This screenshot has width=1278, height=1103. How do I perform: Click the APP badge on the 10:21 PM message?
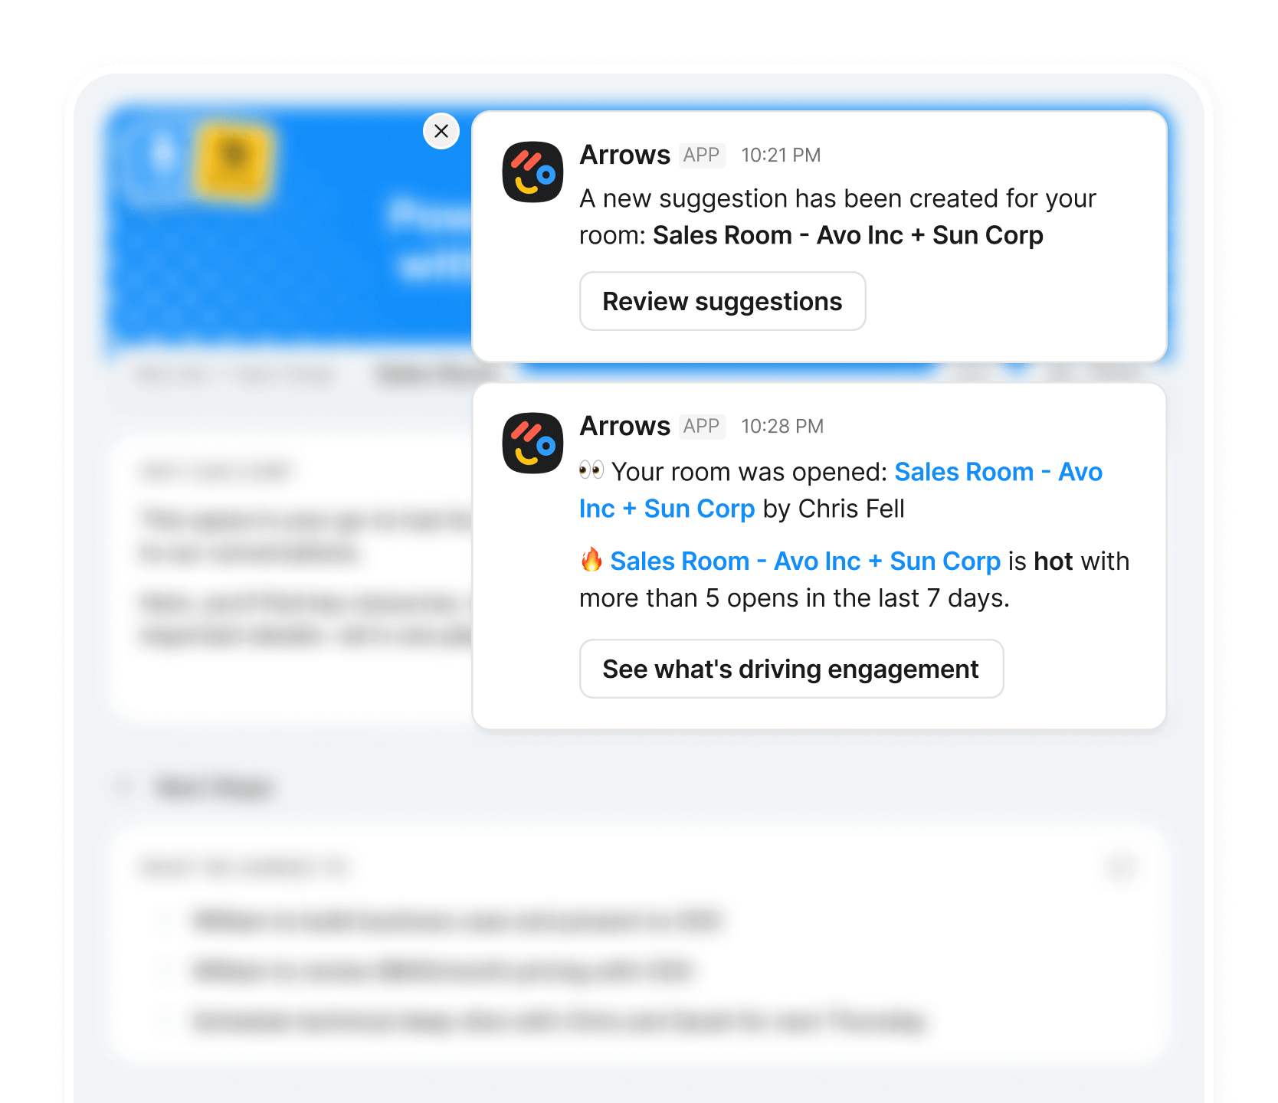702,155
